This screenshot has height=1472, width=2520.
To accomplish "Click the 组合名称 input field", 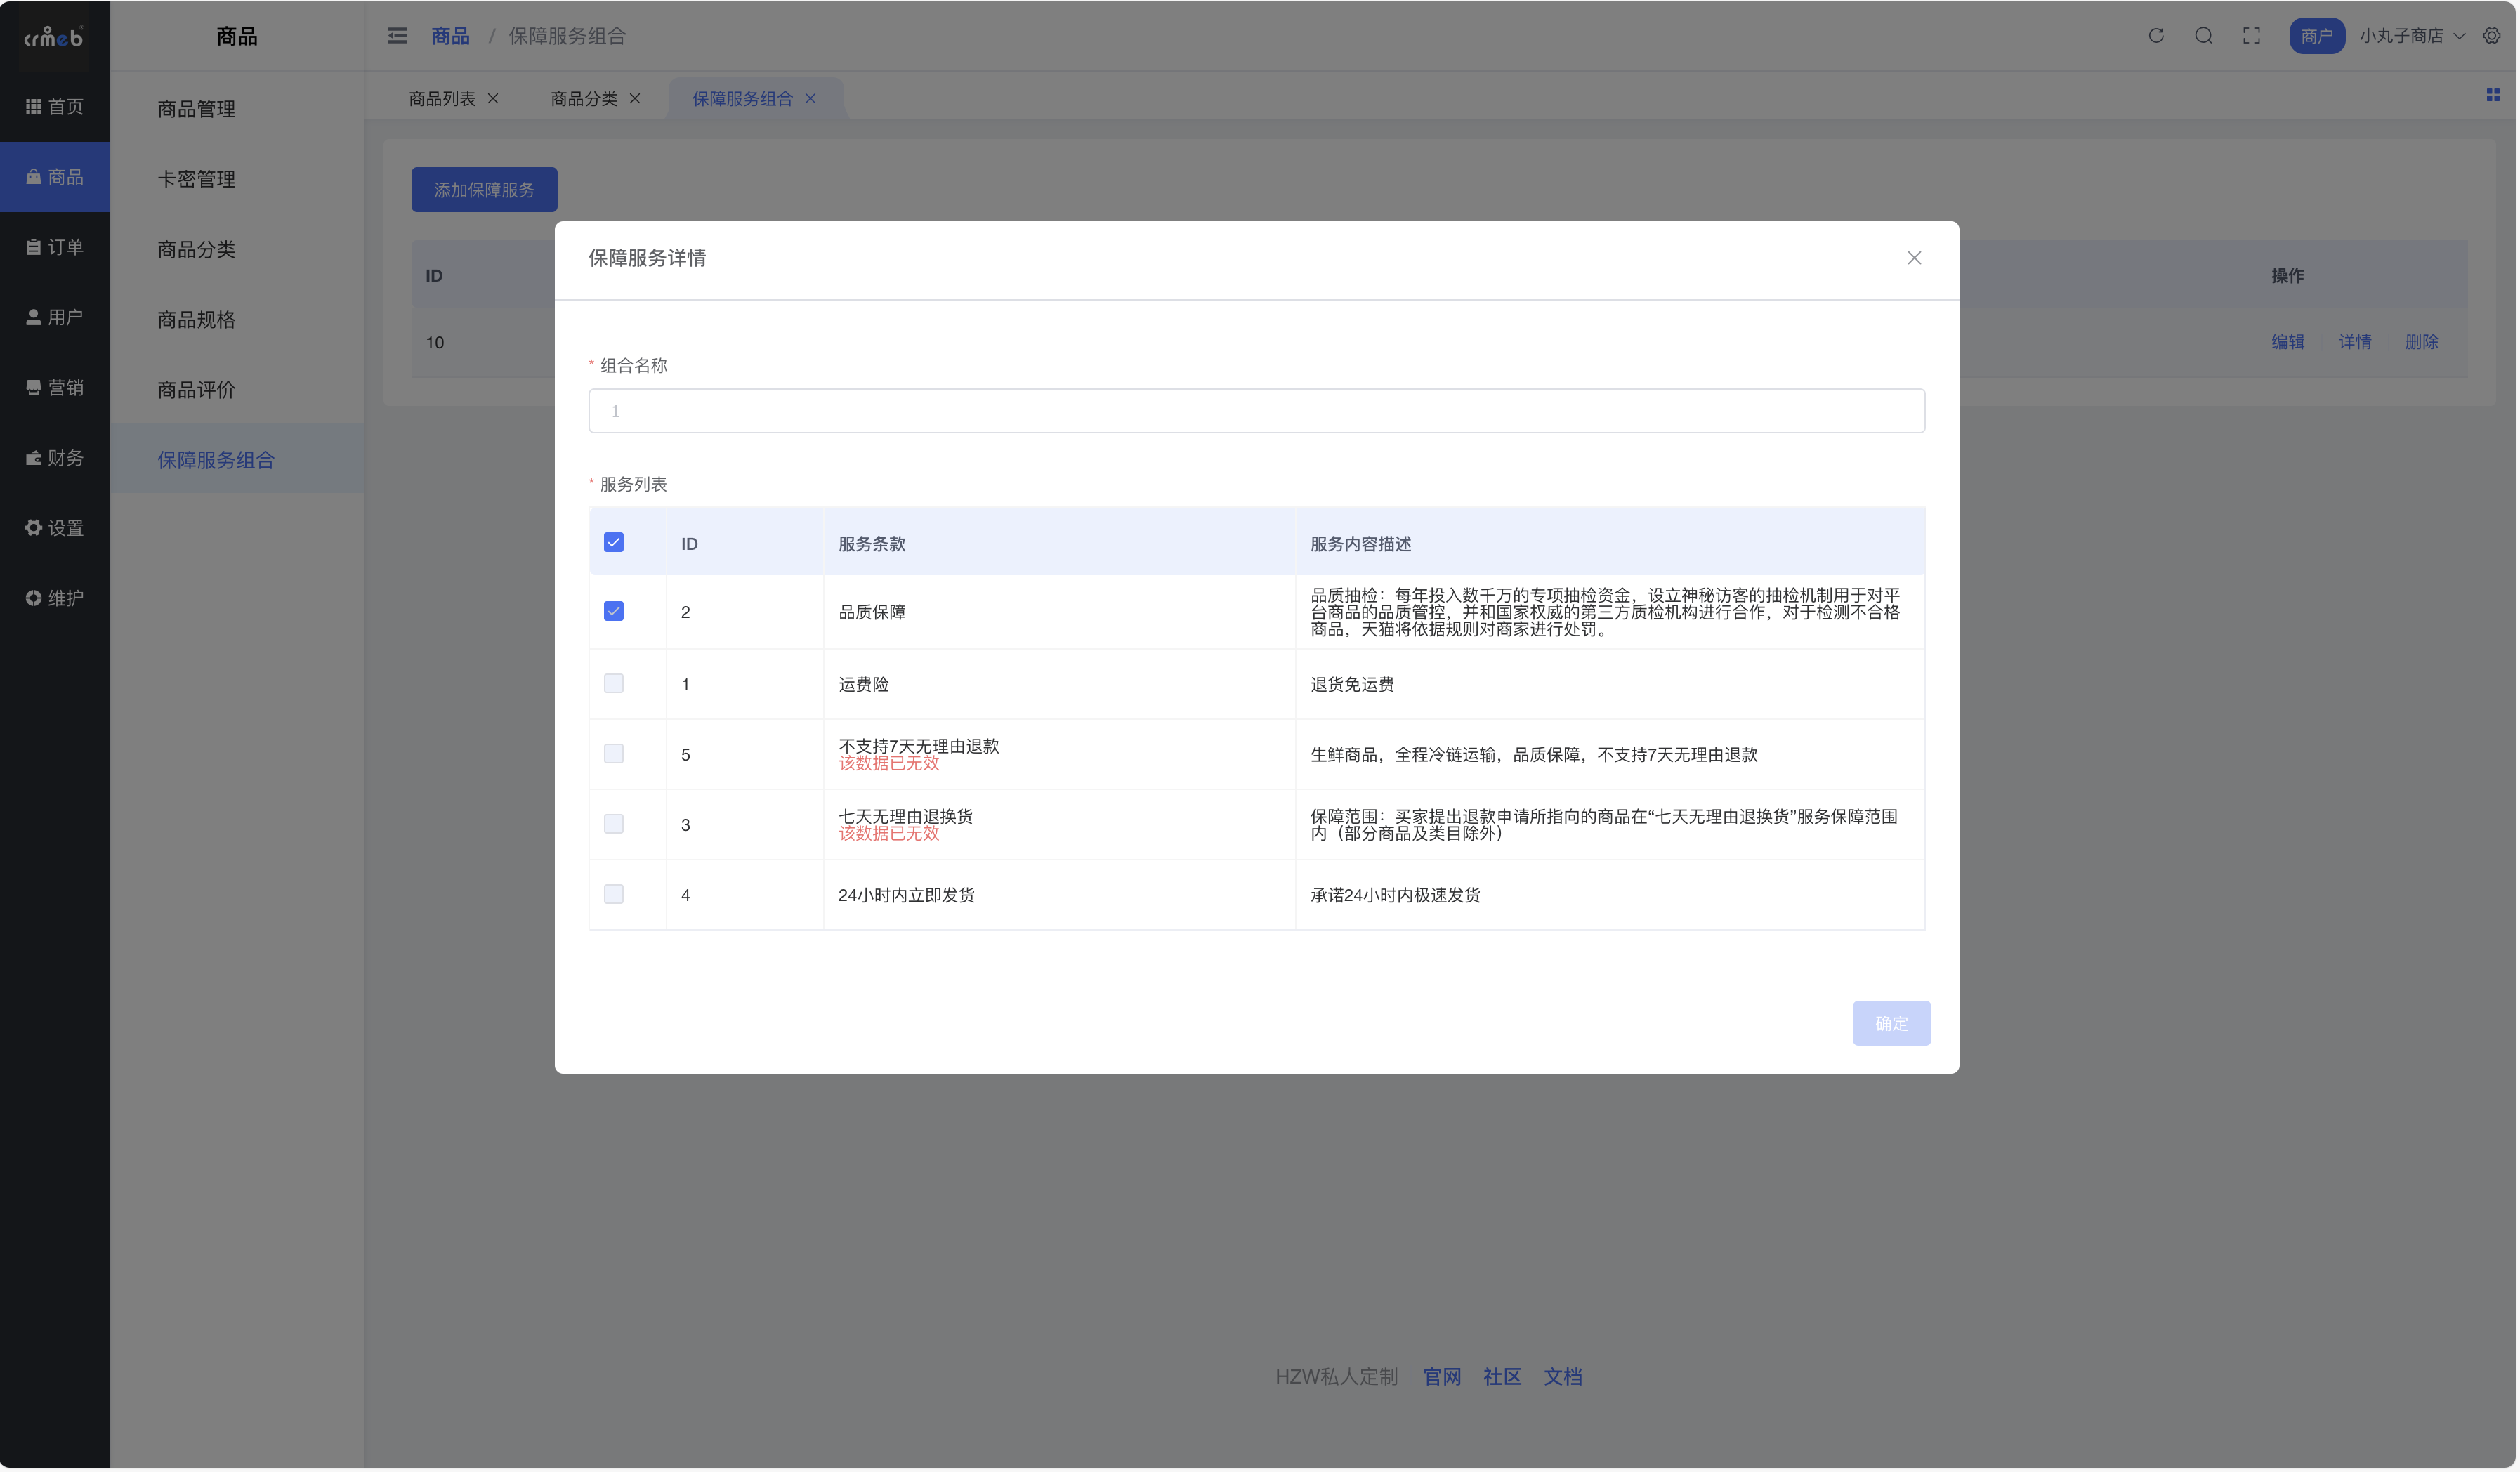I will (1256, 411).
